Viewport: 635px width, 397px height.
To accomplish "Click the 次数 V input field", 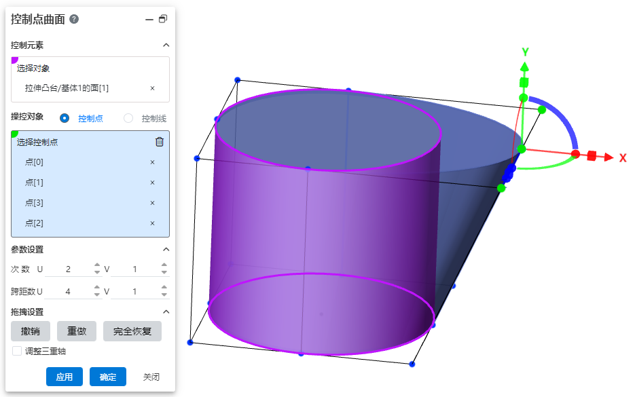I will (x=135, y=269).
